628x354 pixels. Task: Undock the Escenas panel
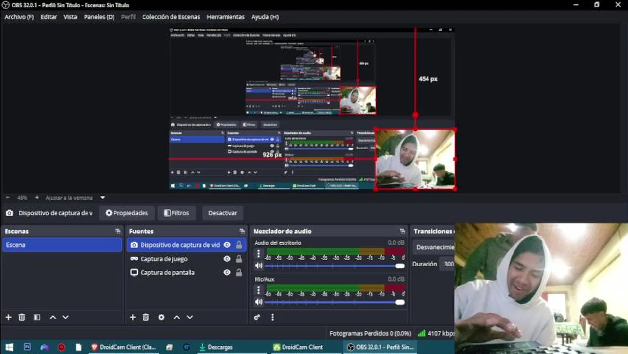coord(118,231)
